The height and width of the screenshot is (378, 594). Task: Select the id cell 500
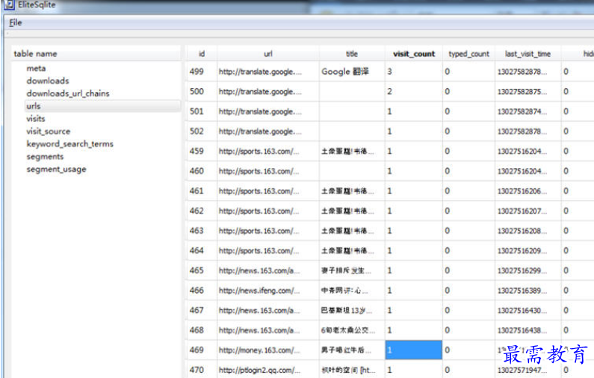pos(202,91)
